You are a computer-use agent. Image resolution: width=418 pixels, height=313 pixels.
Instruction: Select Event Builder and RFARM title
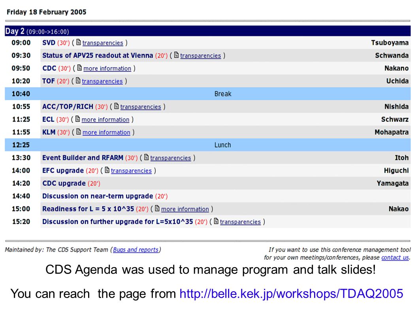(83, 158)
